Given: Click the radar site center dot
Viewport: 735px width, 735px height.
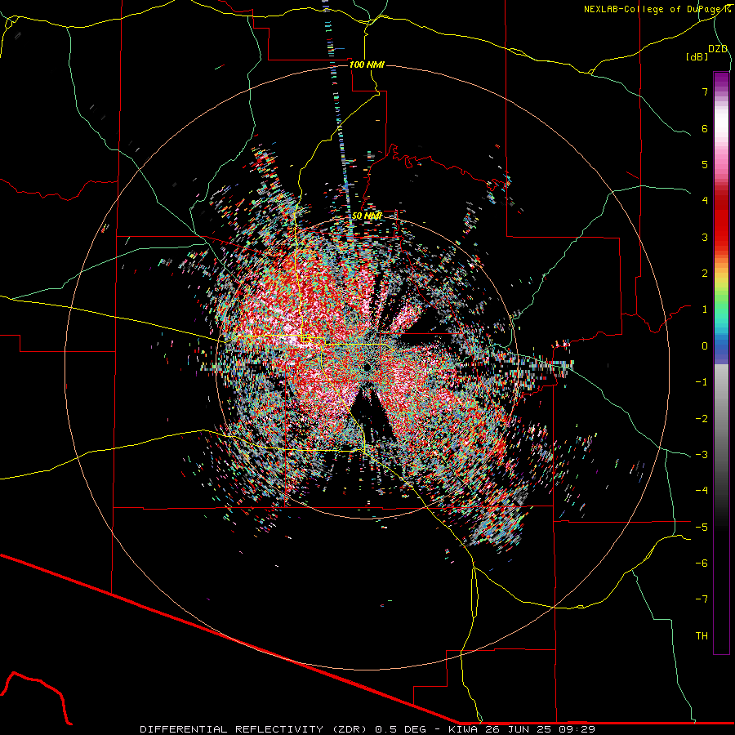Looking at the screenshot, I should [x=367, y=367].
